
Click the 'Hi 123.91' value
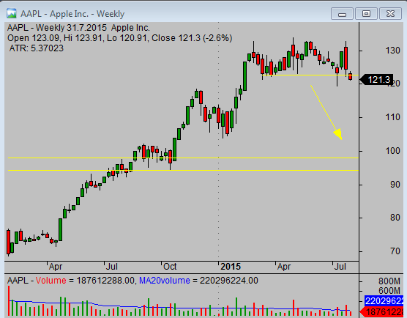83,38
